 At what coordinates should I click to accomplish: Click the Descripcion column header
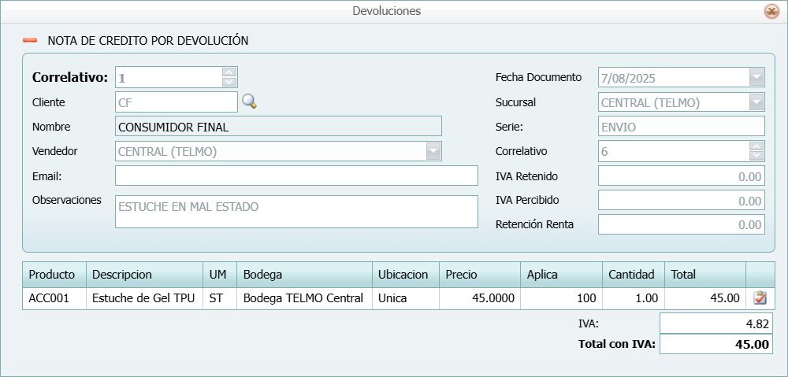coord(144,275)
